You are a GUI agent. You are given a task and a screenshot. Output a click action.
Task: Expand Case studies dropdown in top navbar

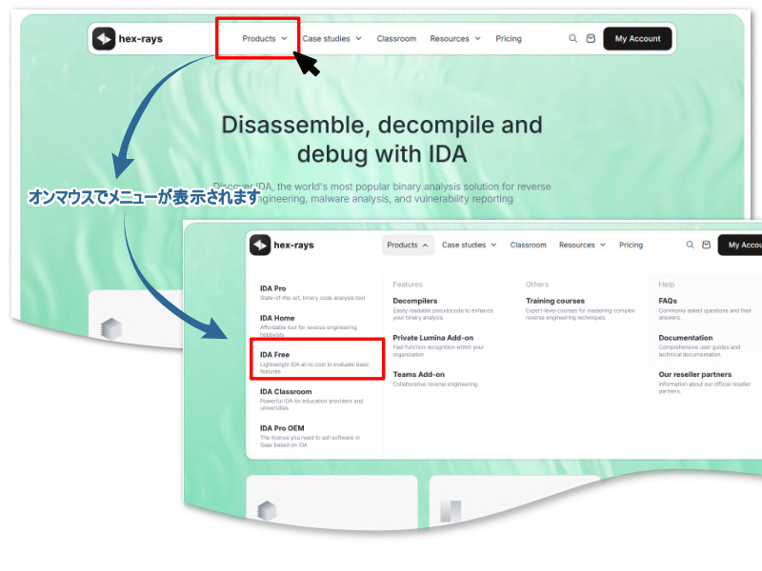click(x=331, y=38)
